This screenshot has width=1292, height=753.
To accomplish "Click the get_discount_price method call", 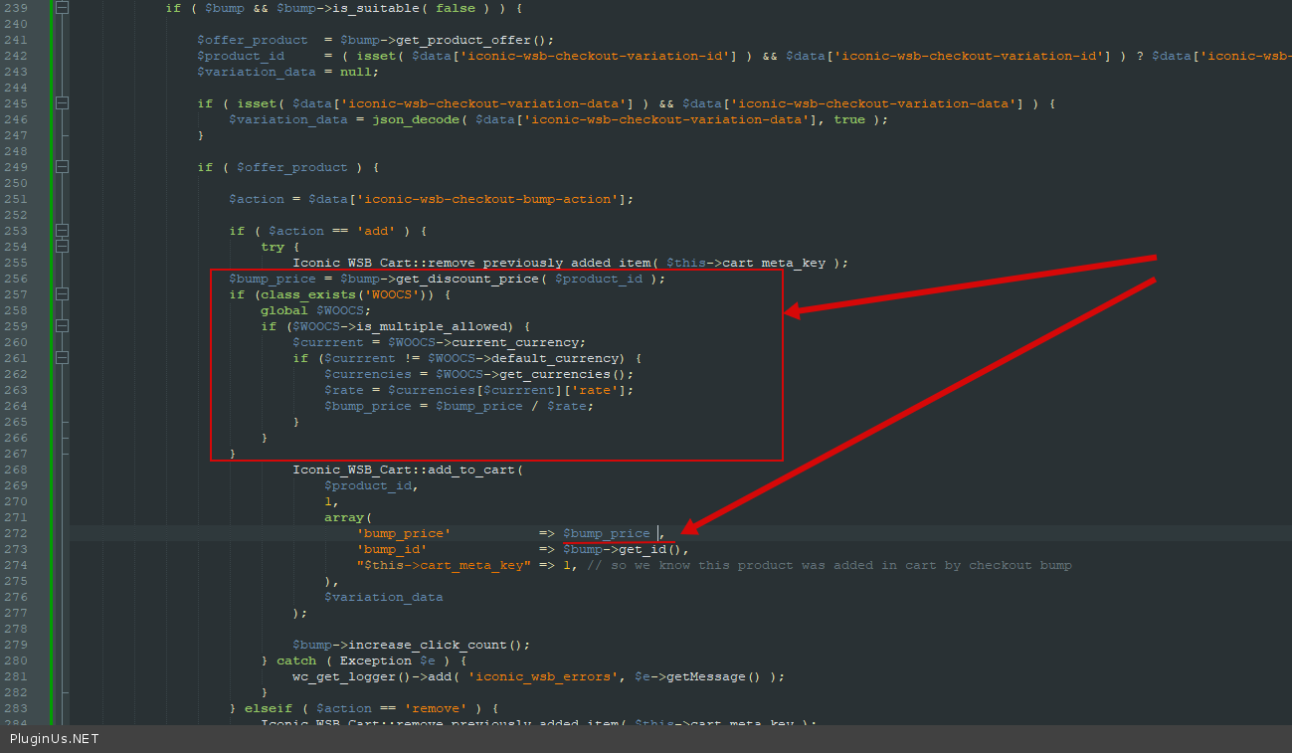I will (x=467, y=279).
